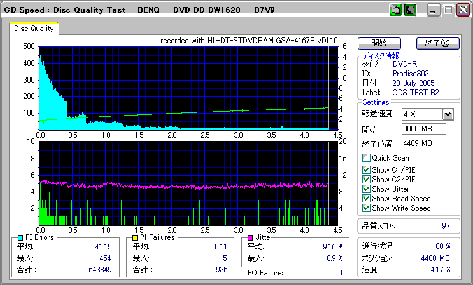Select the Disc Quality tab
This screenshot has width=473, height=285.
coord(33,28)
